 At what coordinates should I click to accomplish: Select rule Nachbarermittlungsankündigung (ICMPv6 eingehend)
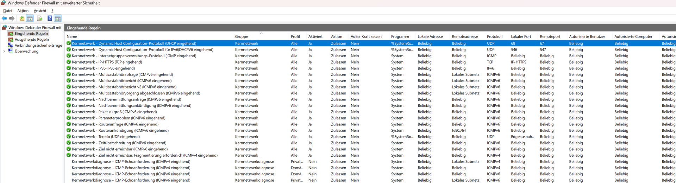click(x=132, y=106)
